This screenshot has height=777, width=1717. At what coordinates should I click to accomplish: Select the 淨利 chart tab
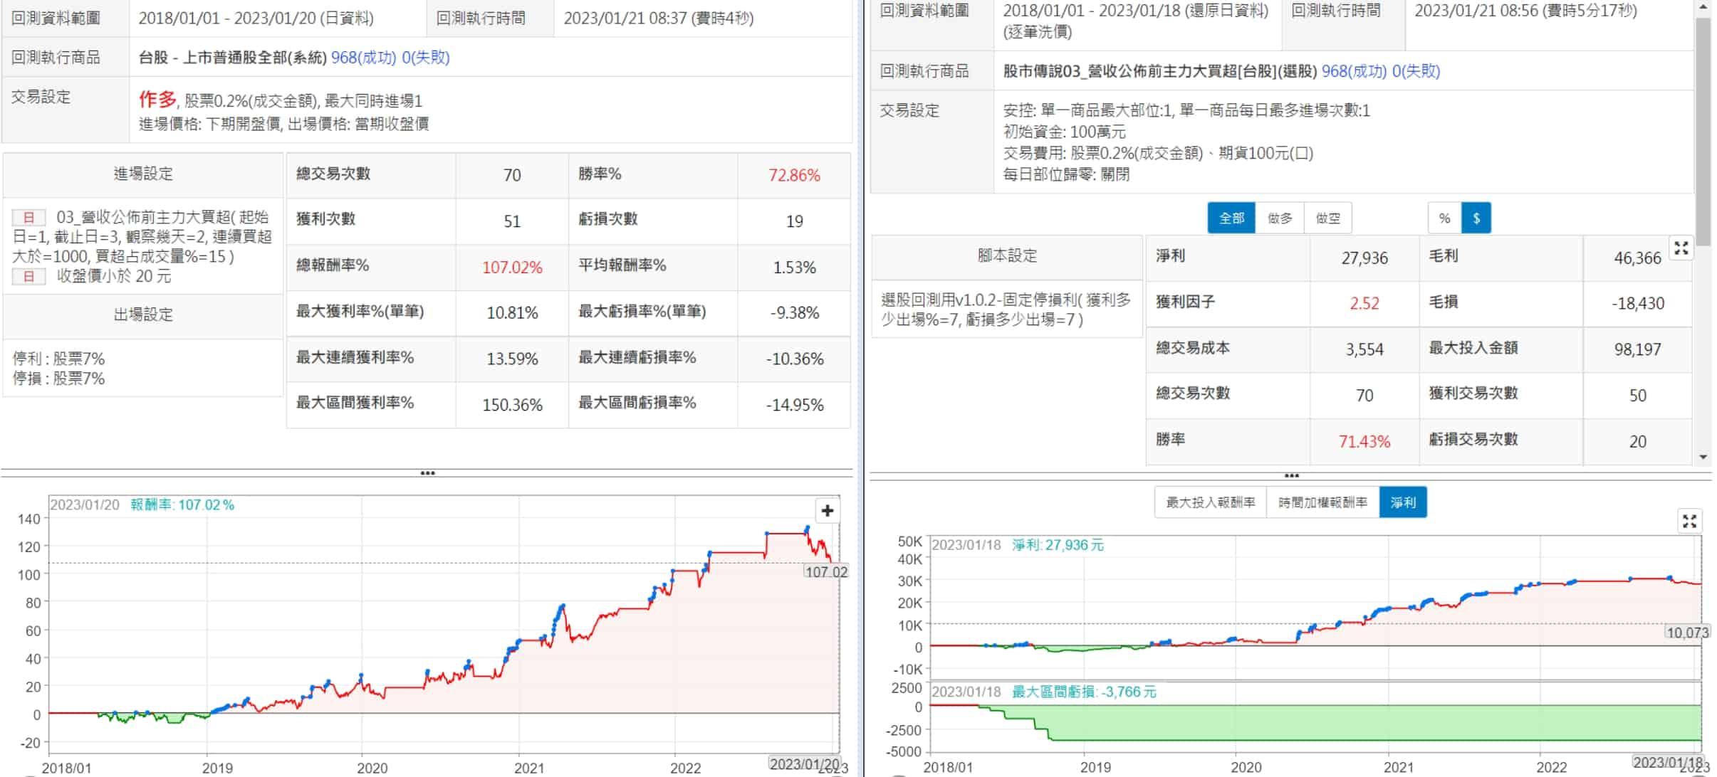point(1402,503)
